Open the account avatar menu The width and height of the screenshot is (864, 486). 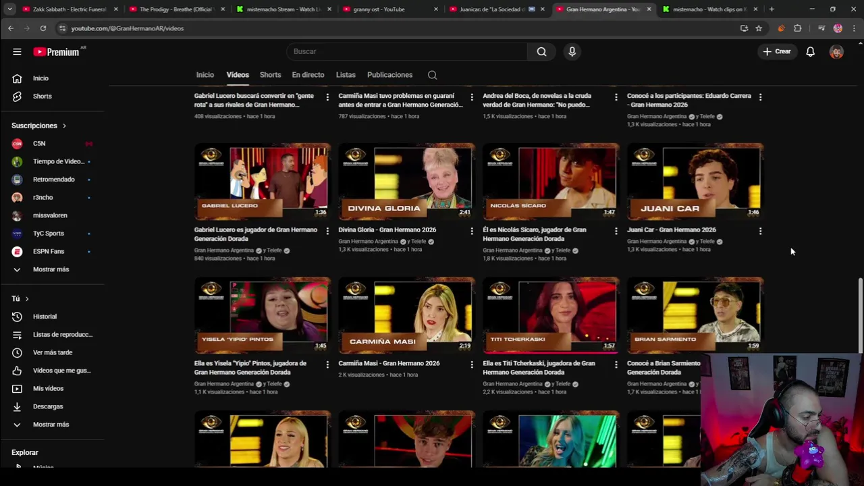tap(836, 51)
